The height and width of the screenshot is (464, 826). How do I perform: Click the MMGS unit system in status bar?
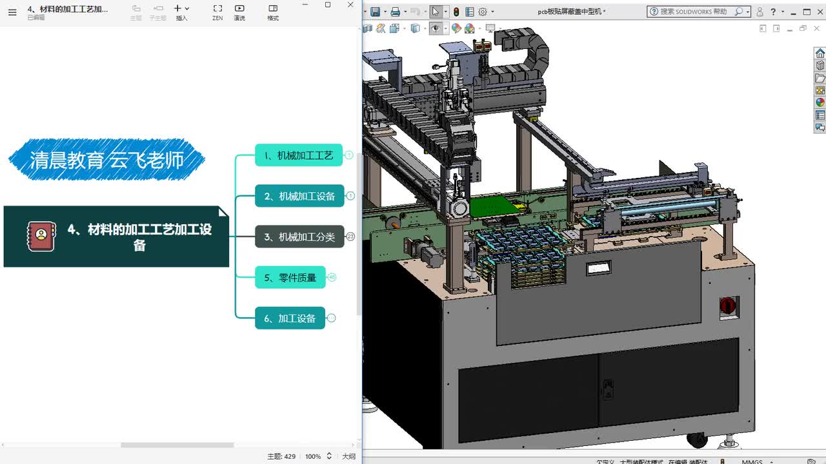tap(752, 461)
